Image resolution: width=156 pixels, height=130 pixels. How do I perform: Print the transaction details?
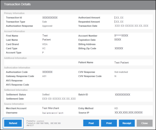click(x=109, y=123)
